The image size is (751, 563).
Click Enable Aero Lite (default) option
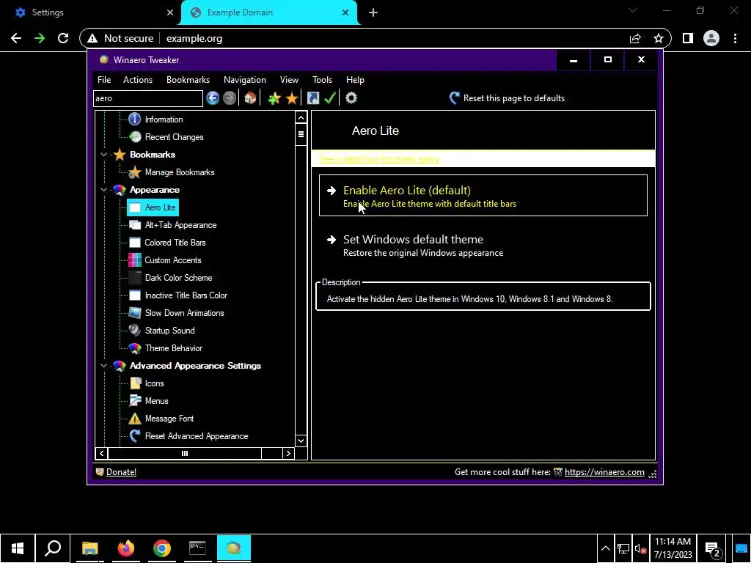(x=483, y=195)
